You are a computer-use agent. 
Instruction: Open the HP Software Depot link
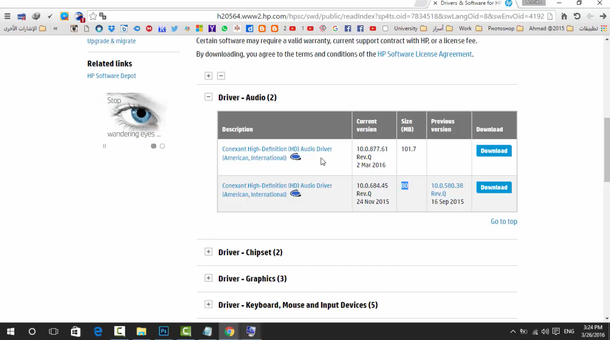pos(112,76)
